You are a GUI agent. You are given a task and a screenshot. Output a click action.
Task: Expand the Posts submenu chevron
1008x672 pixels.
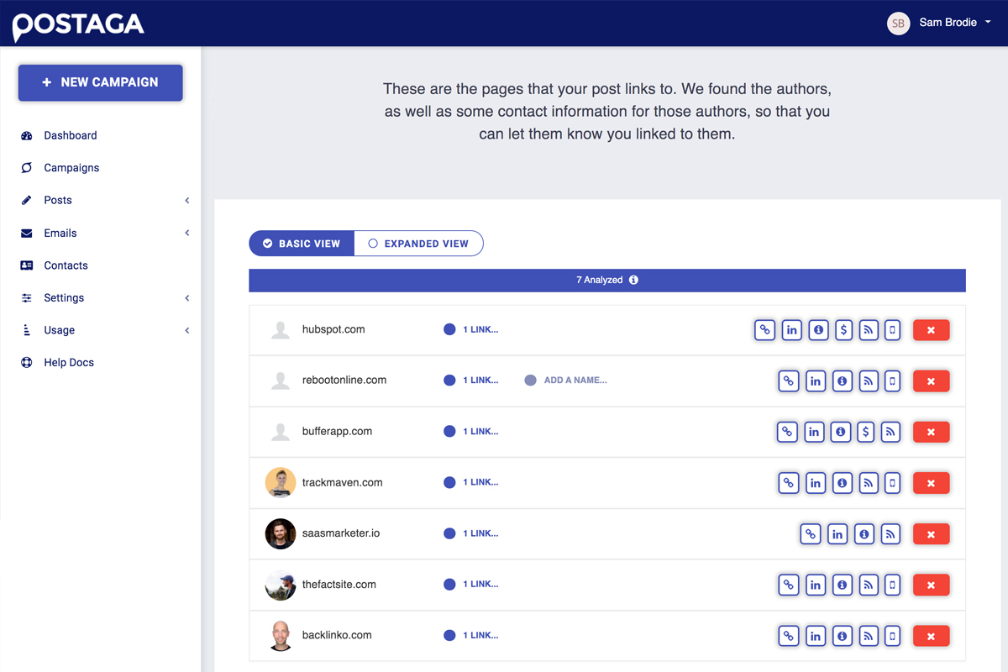click(187, 200)
